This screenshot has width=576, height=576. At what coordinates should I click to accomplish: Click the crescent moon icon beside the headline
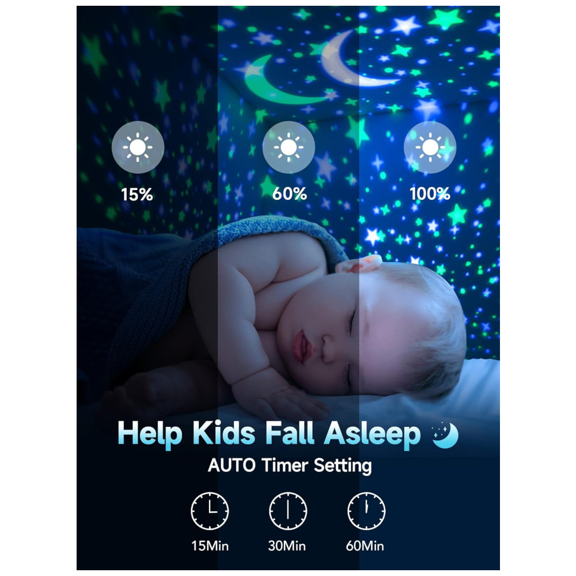point(445,435)
